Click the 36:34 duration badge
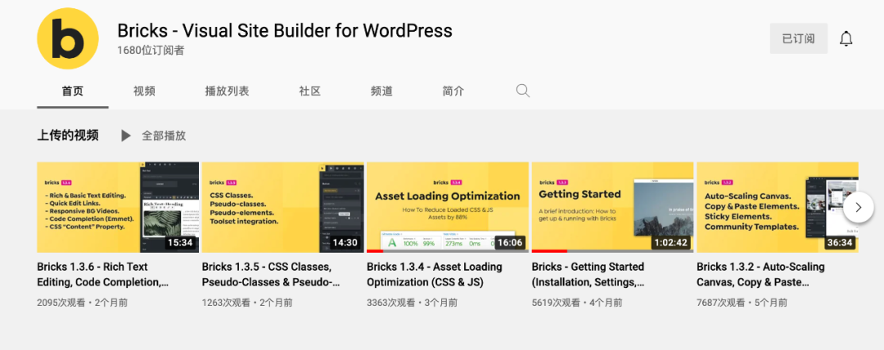 (x=840, y=243)
